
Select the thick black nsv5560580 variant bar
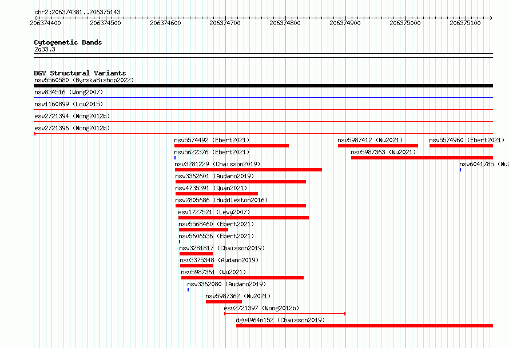[x=263, y=86]
